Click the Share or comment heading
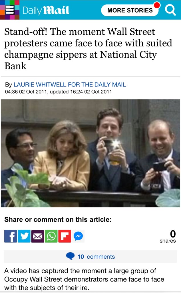Screen dimensions: 181x293 [58, 219]
